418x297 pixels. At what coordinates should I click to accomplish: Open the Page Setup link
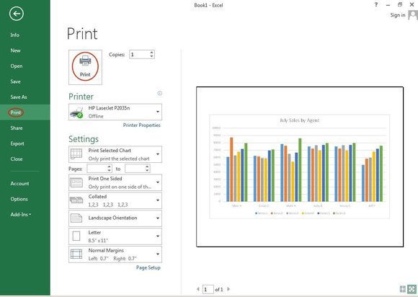click(148, 267)
